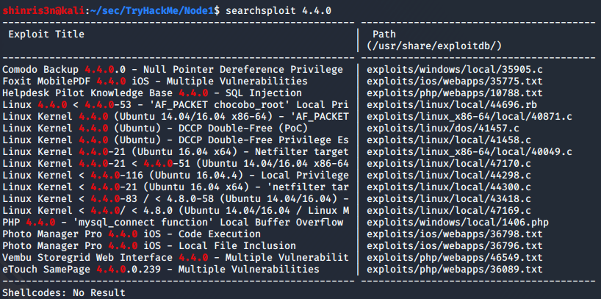Click path exploits/linux/local/44298.c
Viewport: 601px width, 299px height.
tap(449, 175)
